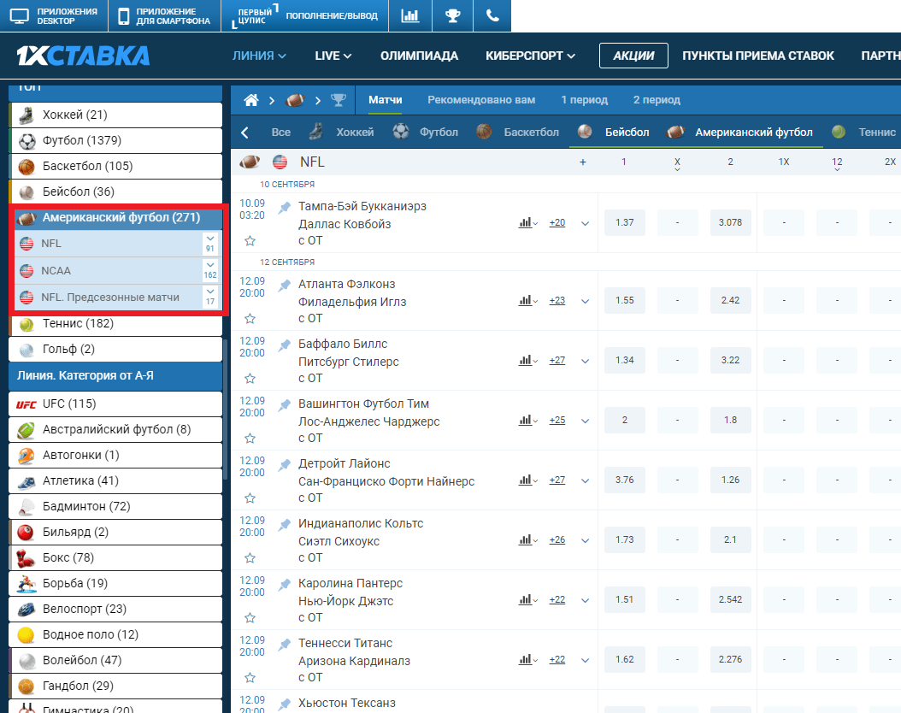Open statistics for Тампа-Бэй Букканиэрз match

(x=527, y=223)
